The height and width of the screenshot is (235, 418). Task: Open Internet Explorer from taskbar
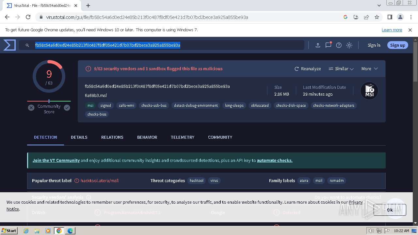[x=26, y=231]
